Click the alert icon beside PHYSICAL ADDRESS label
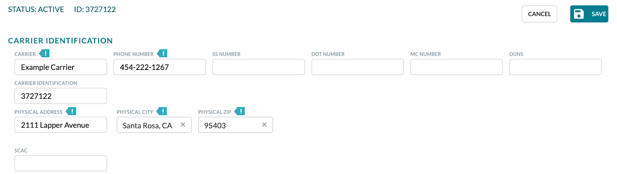Screen dimensions: 617x174 coord(71,111)
